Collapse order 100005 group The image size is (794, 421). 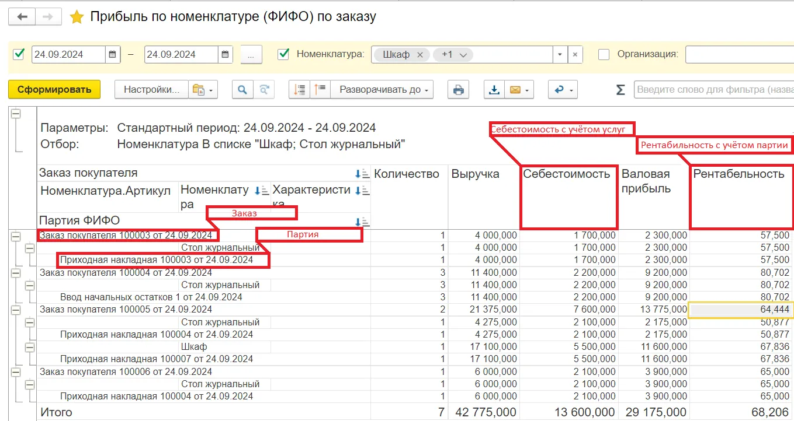pyautogui.click(x=16, y=310)
